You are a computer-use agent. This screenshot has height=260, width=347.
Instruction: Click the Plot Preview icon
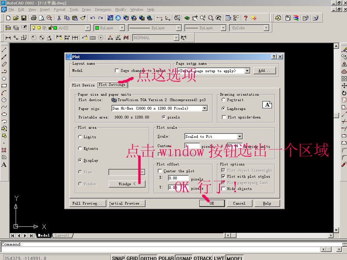(41, 18)
